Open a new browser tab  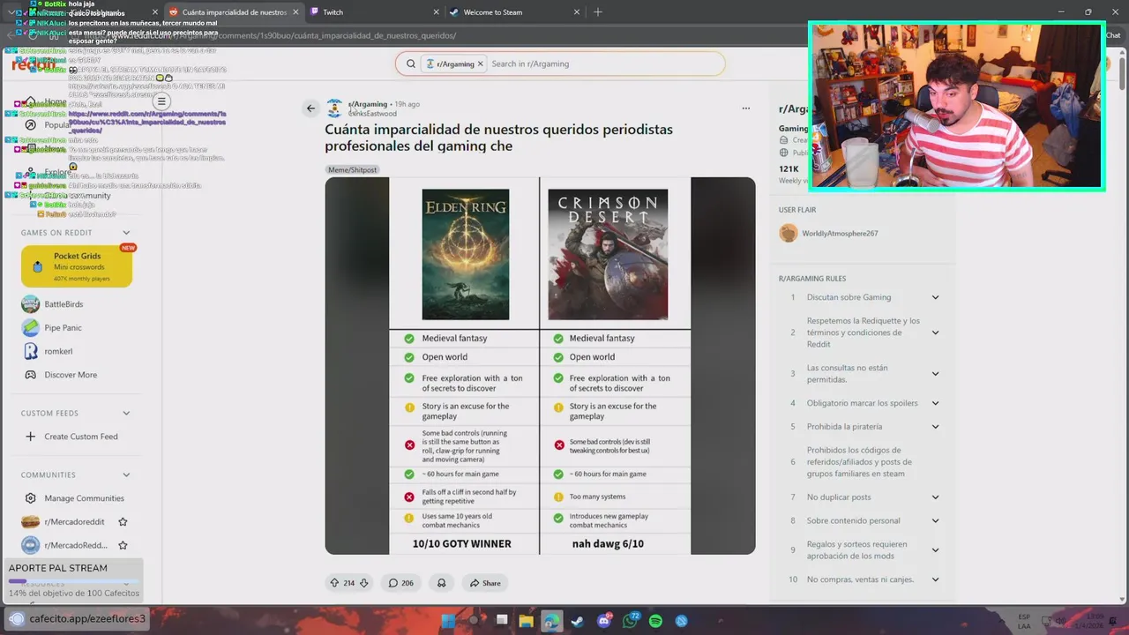(x=597, y=12)
